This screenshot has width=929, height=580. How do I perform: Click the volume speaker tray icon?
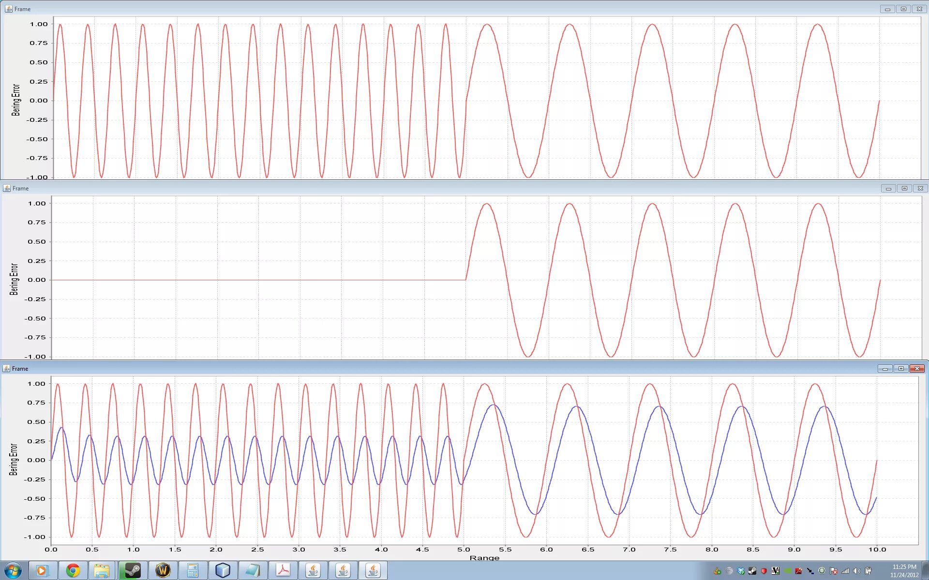856,571
